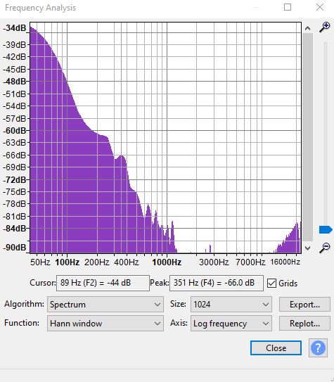Click the 100Hz axis label
334x382 pixels.
(68, 262)
